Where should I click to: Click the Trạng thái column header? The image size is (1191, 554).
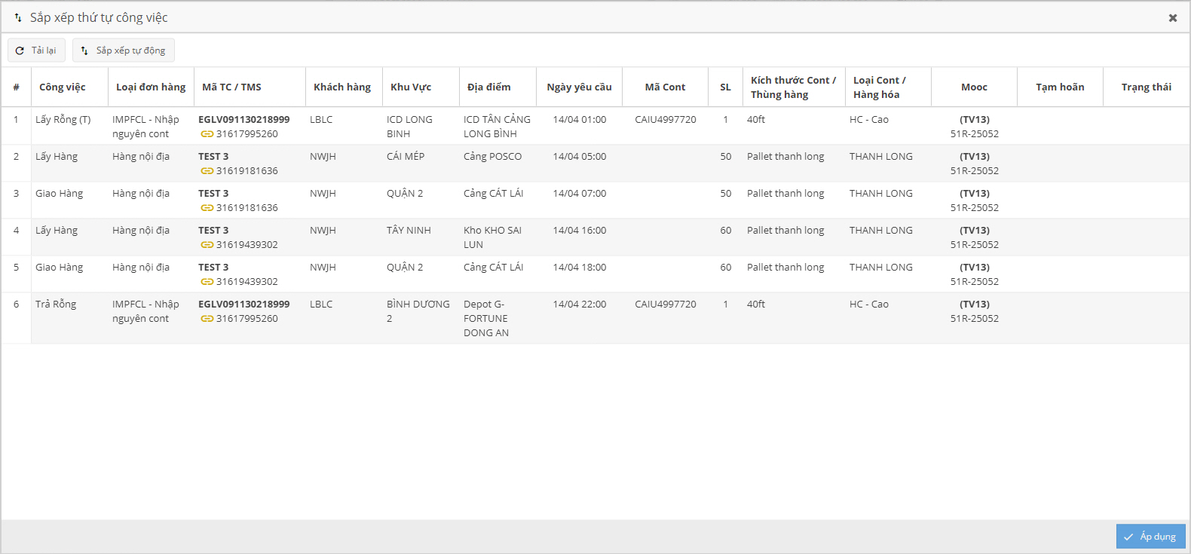(1146, 87)
